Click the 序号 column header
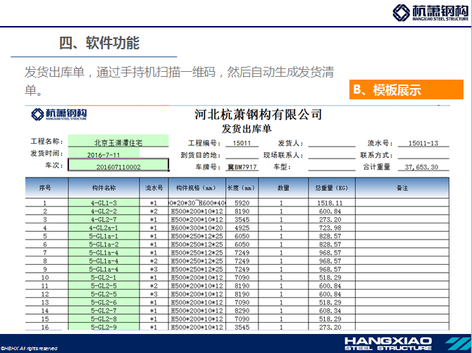 pyautogui.click(x=46, y=188)
